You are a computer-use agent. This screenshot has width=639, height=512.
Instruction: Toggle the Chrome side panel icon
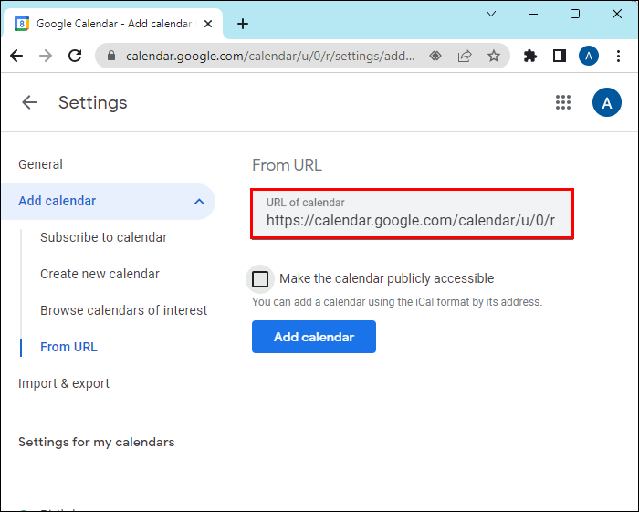[559, 56]
